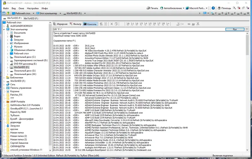This screenshot has height=159, width=252.
Task: Click the toolbar overflow chevron
Action: click(x=200, y=13)
